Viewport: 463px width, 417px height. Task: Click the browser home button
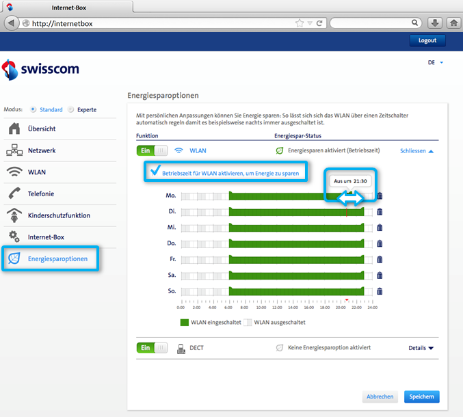[454, 23]
